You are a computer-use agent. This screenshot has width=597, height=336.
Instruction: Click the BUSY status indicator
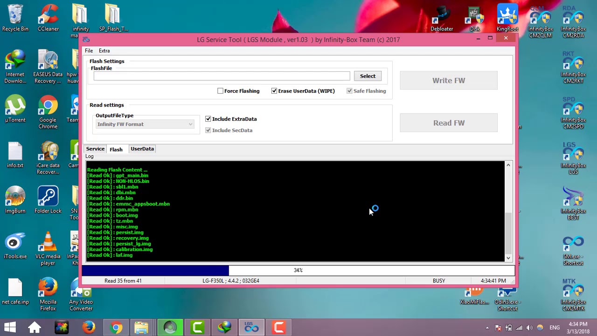[439, 281]
